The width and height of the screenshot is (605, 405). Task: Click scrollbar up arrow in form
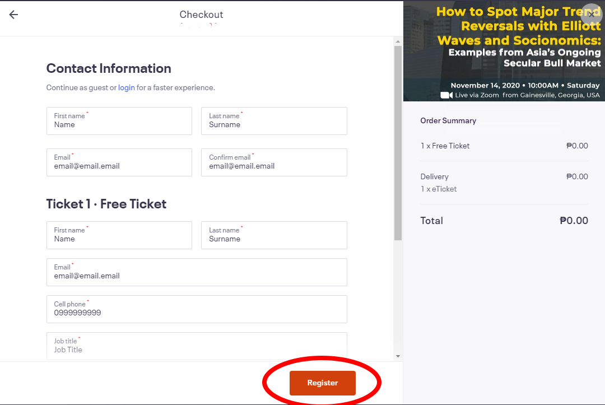pyautogui.click(x=398, y=41)
